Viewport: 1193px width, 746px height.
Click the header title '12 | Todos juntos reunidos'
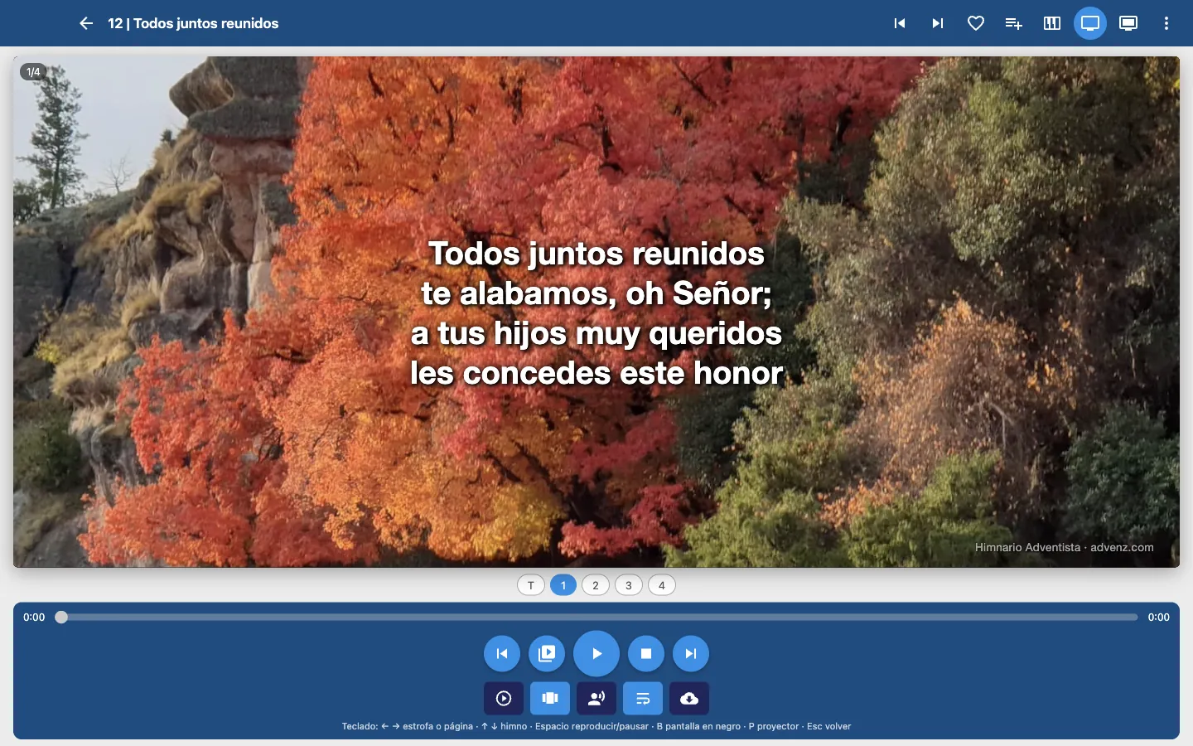[x=193, y=23]
